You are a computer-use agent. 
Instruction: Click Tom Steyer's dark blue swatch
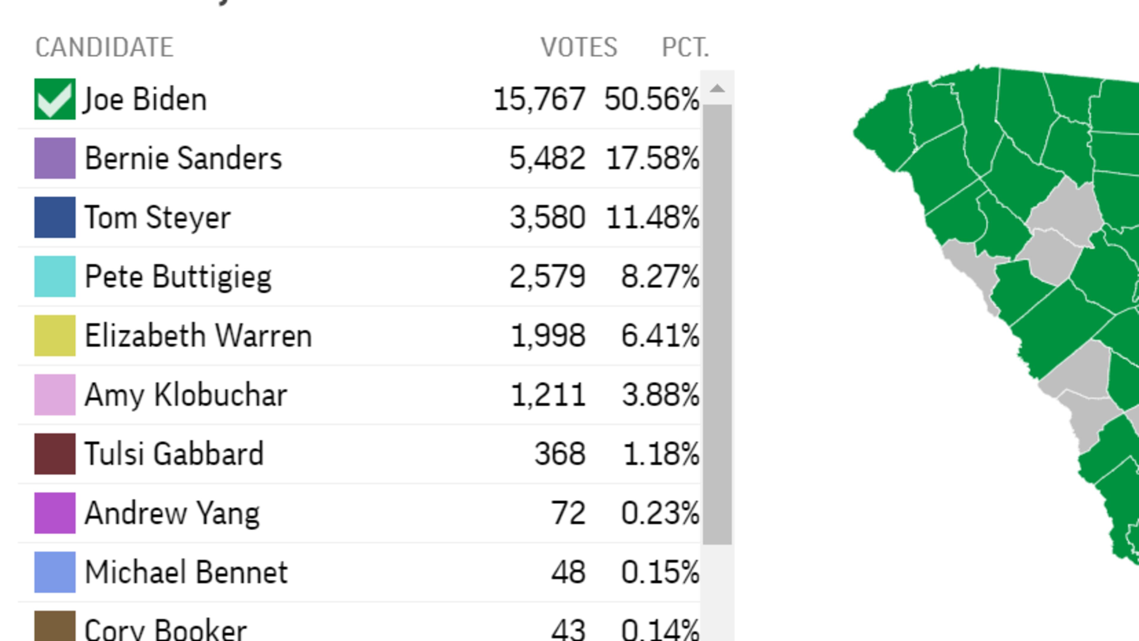[55, 217]
